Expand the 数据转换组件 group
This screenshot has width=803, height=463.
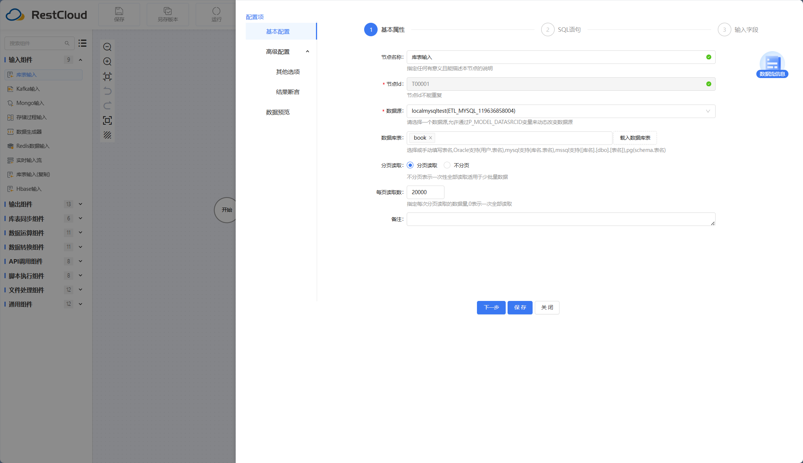(80, 247)
